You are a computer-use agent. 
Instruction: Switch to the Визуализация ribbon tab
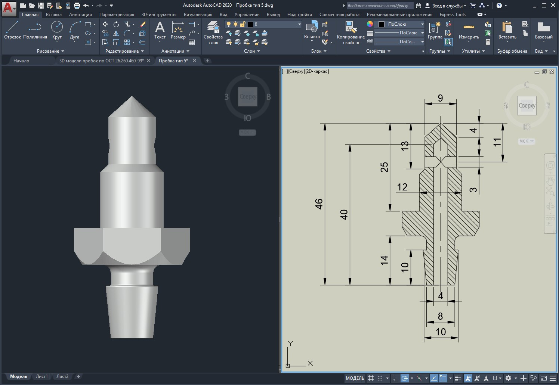[x=198, y=15]
